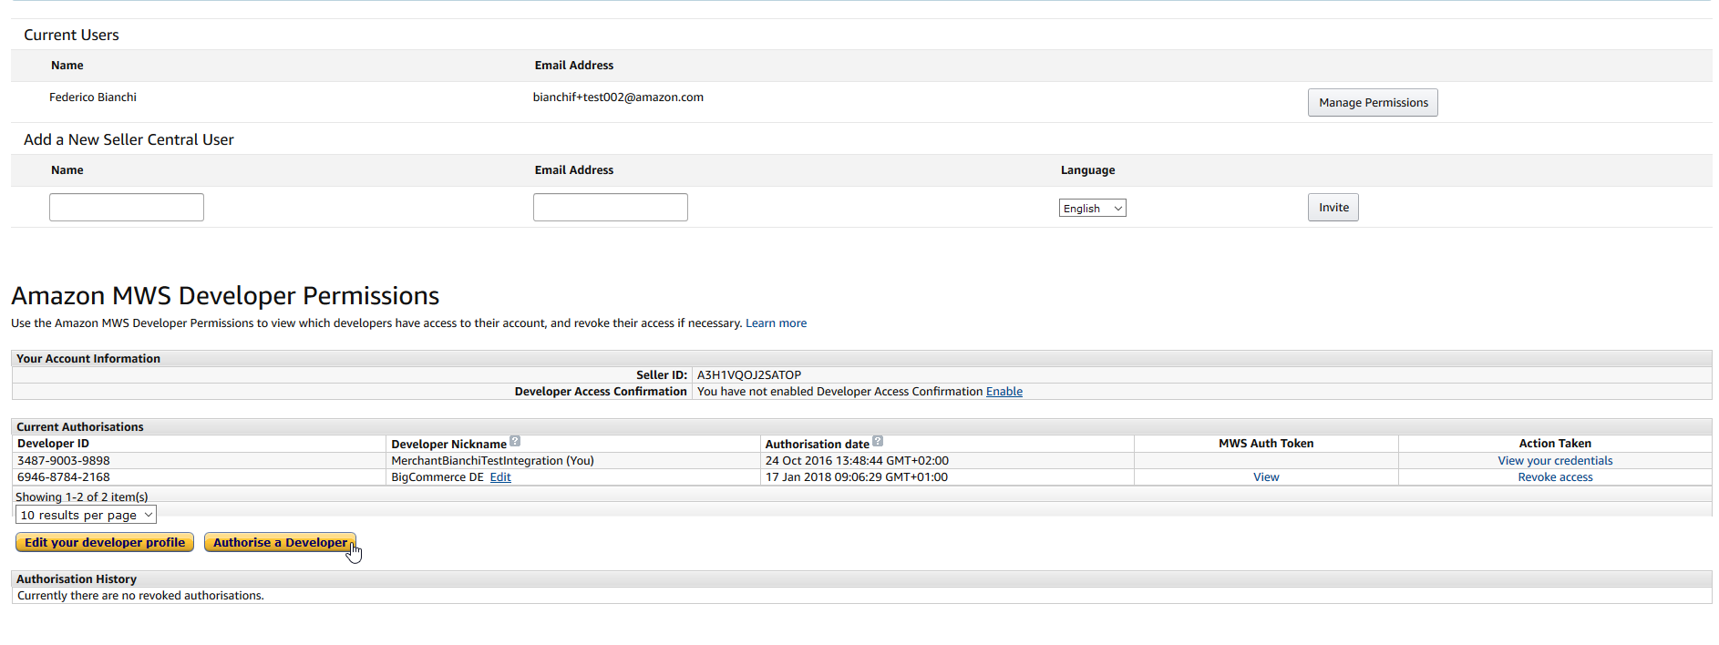Focus the new user Name input field

coord(127,208)
